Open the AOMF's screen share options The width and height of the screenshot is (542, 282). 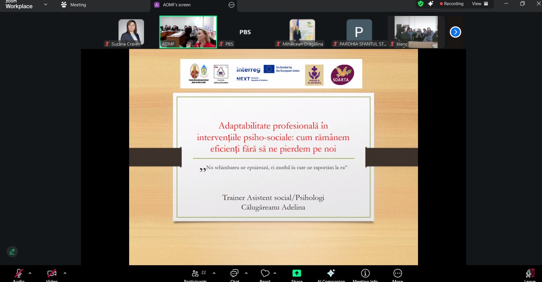231,5
